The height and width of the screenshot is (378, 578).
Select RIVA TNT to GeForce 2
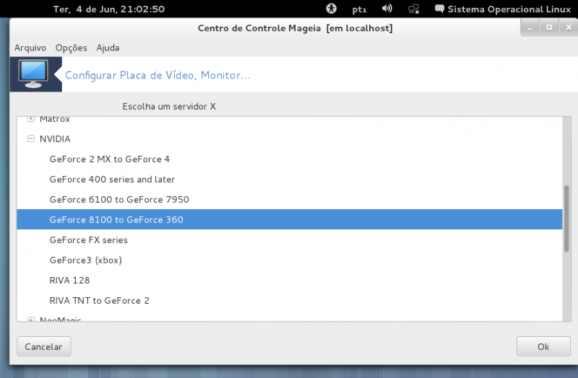(290, 301)
